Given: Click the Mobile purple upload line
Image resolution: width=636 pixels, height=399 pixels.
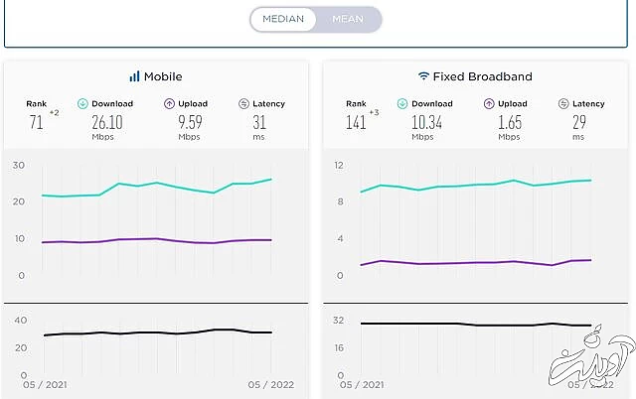Looking at the screenshot, I should tap(159, 238).
